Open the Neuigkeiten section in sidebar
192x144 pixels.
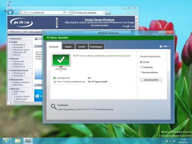click(x=17, y=80)
